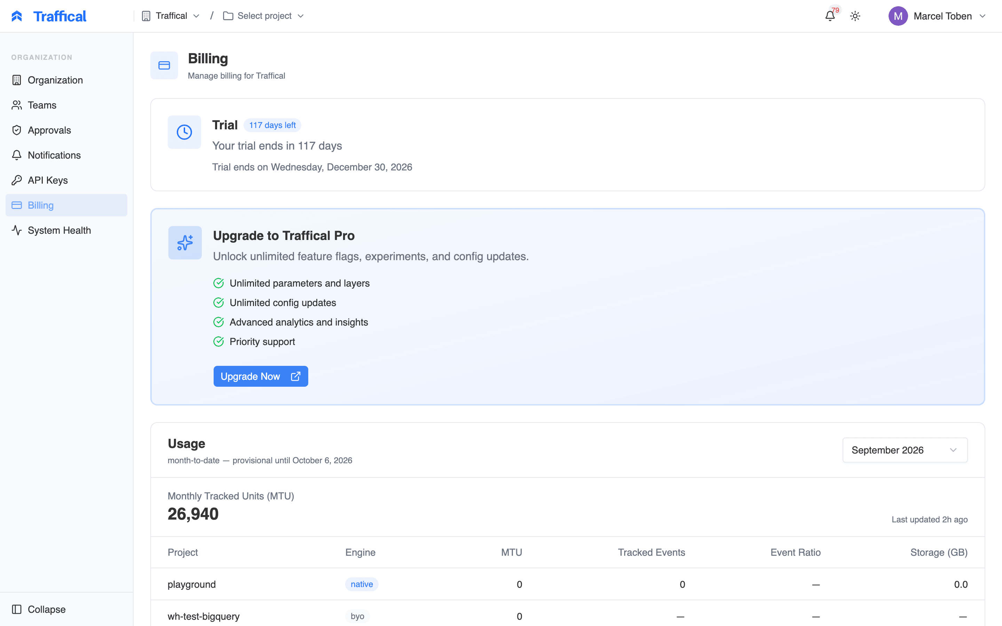Open the Traffical organization dropdown
Screen dimensions: 1002x626
pos(171,16)
